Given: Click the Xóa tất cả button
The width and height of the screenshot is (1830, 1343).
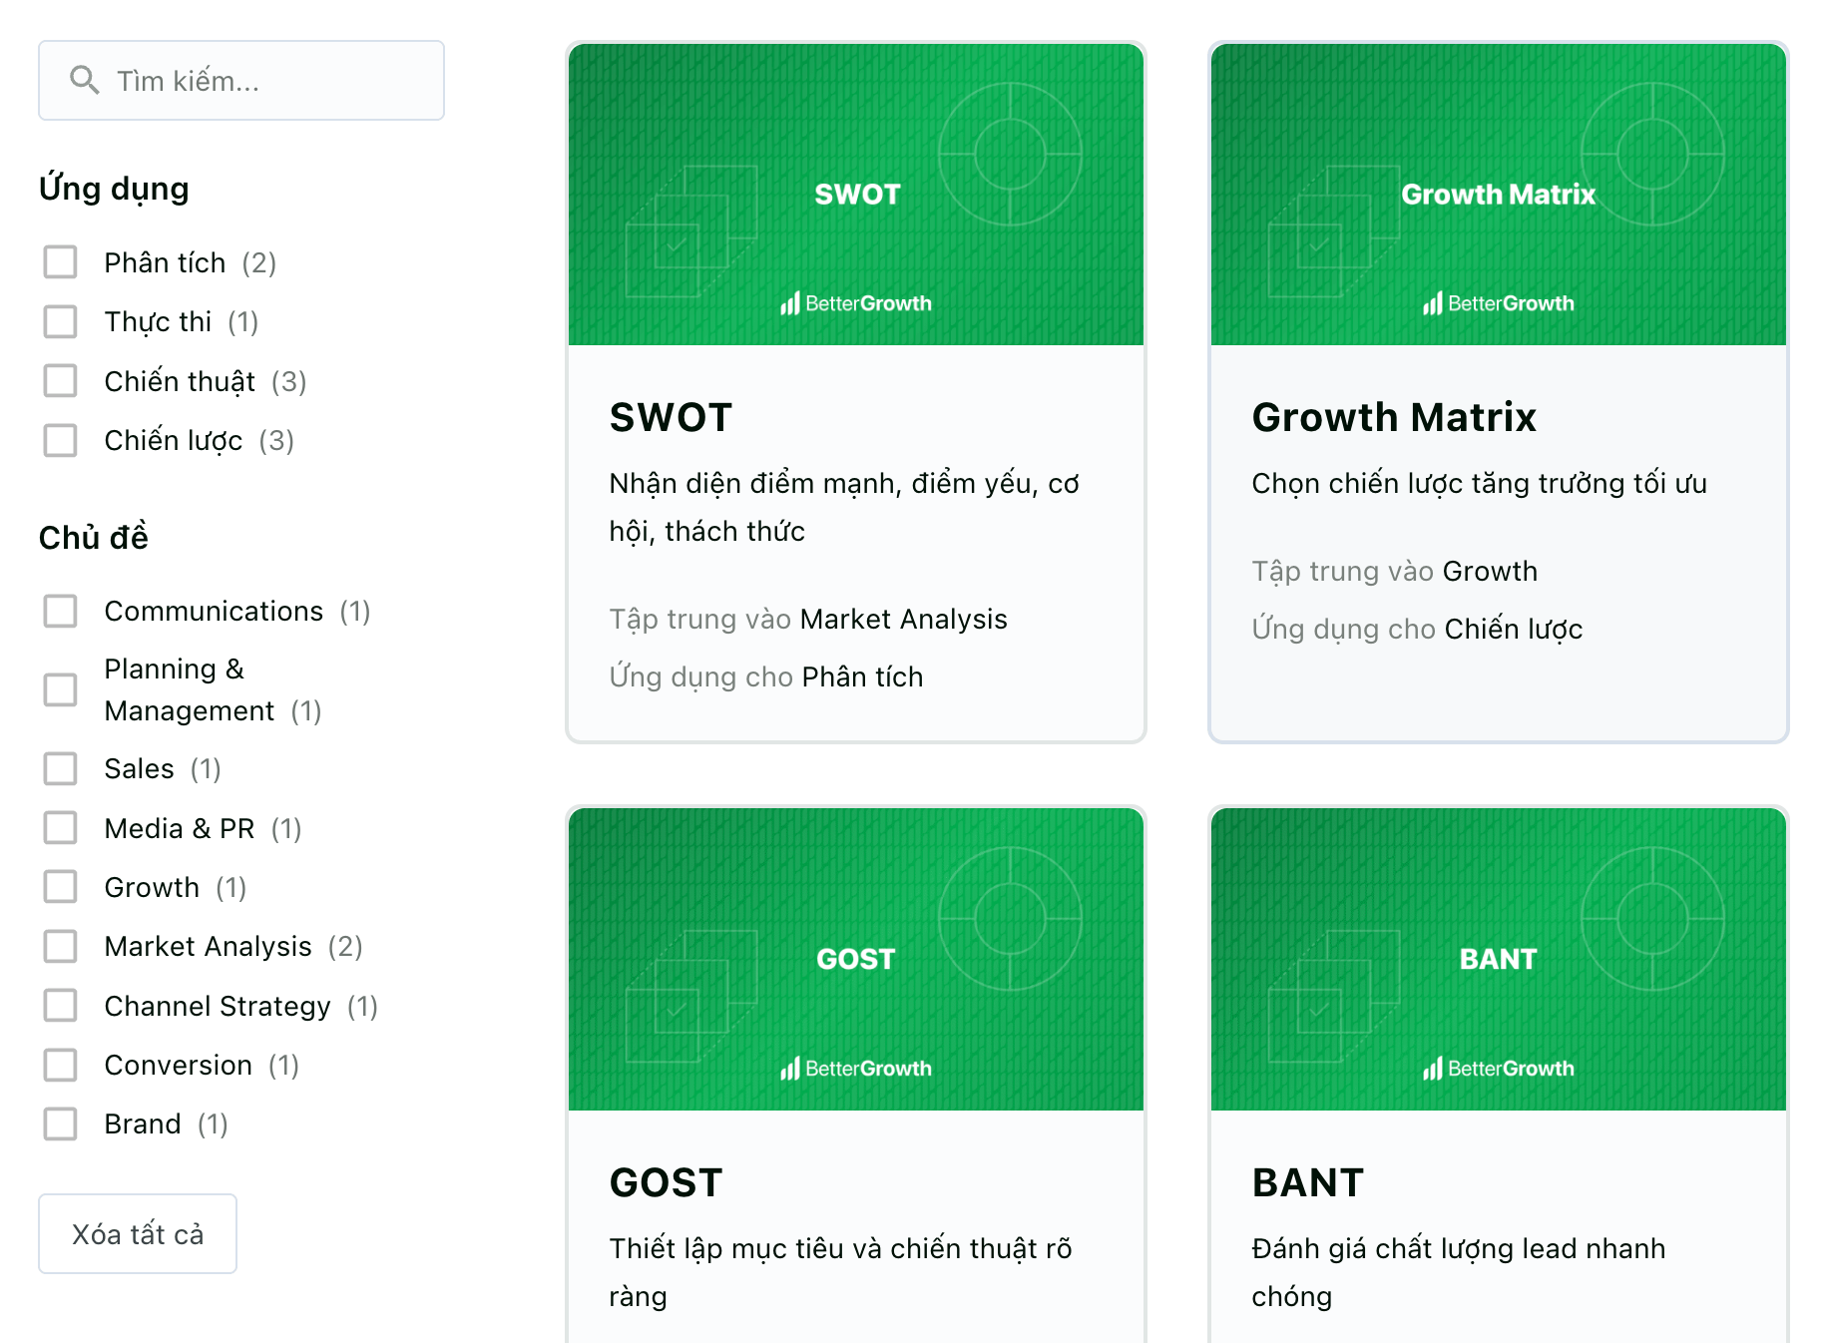Looking at the screenshot, I should [x=138, y=1234].
